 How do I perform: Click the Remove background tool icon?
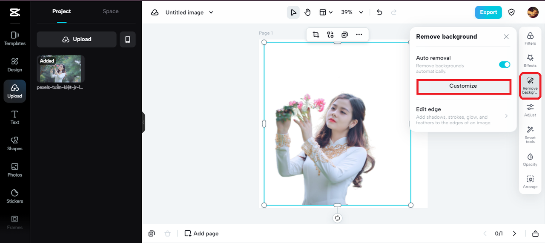tap(530, 86)
